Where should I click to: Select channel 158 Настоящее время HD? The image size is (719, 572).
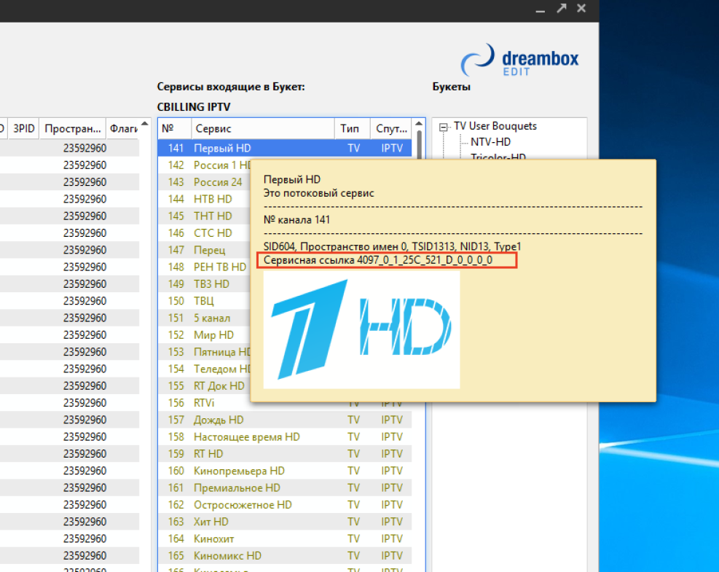[x=246, y=437]
